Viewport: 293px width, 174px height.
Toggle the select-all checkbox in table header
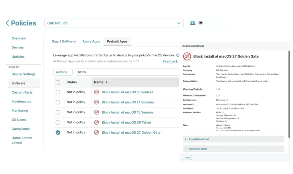click(58, 82)
